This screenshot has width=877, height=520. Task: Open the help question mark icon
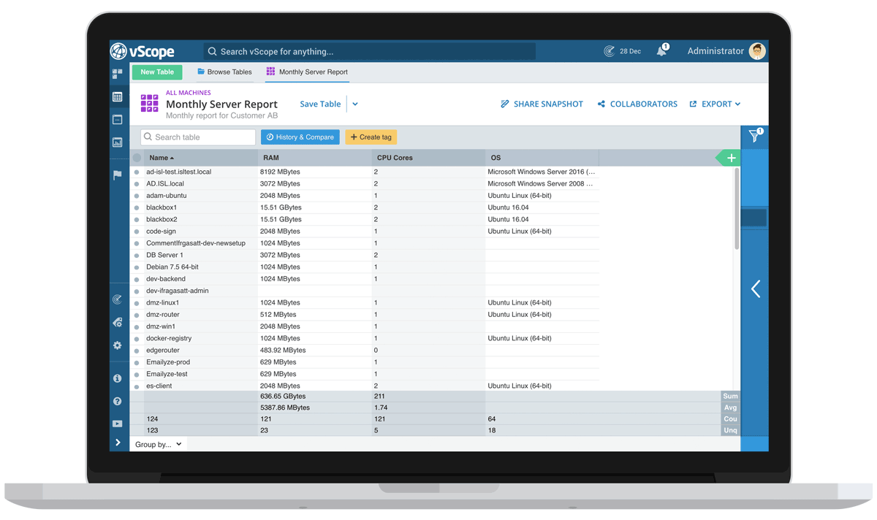[118, 401]
